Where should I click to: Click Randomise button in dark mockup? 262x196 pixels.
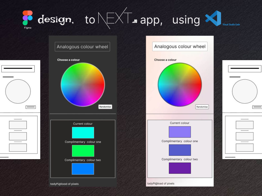[x=105, y=107]
